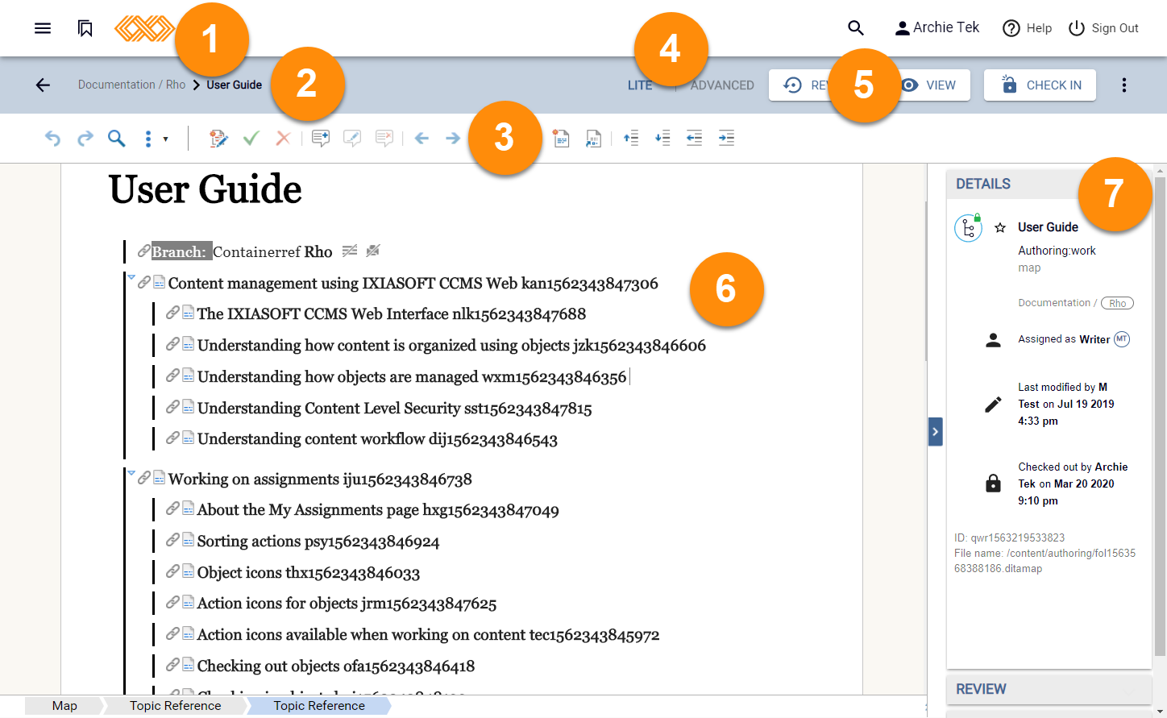This screenshot has height=718, width=1167.
Task: Sign Out of the application
Action: [1103, 28]
